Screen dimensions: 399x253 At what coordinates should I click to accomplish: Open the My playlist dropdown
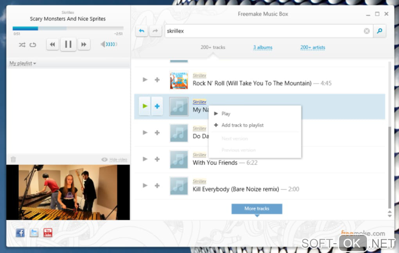[23, 63]
